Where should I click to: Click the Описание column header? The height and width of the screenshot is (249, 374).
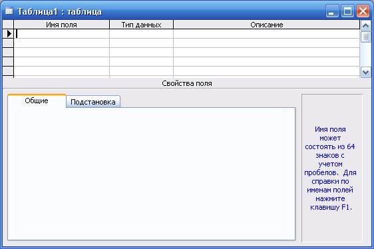tap(266, 25)
